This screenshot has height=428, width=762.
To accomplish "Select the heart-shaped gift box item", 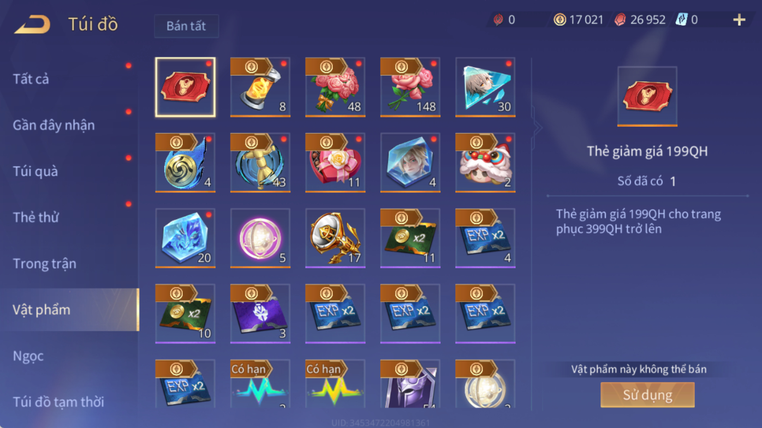I will [x=335, y=162].
